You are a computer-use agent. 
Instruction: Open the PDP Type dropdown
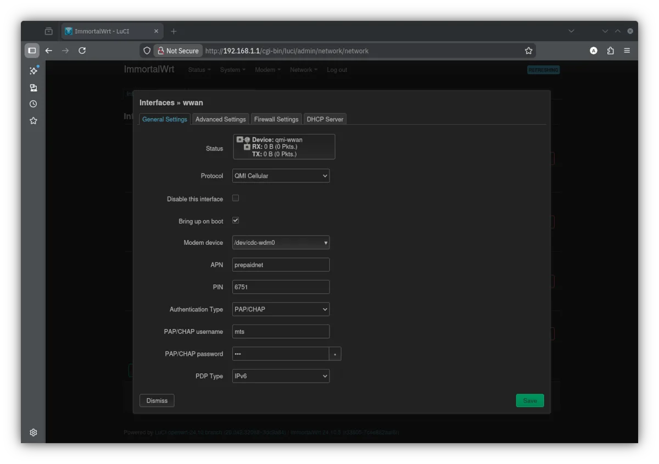281,376
